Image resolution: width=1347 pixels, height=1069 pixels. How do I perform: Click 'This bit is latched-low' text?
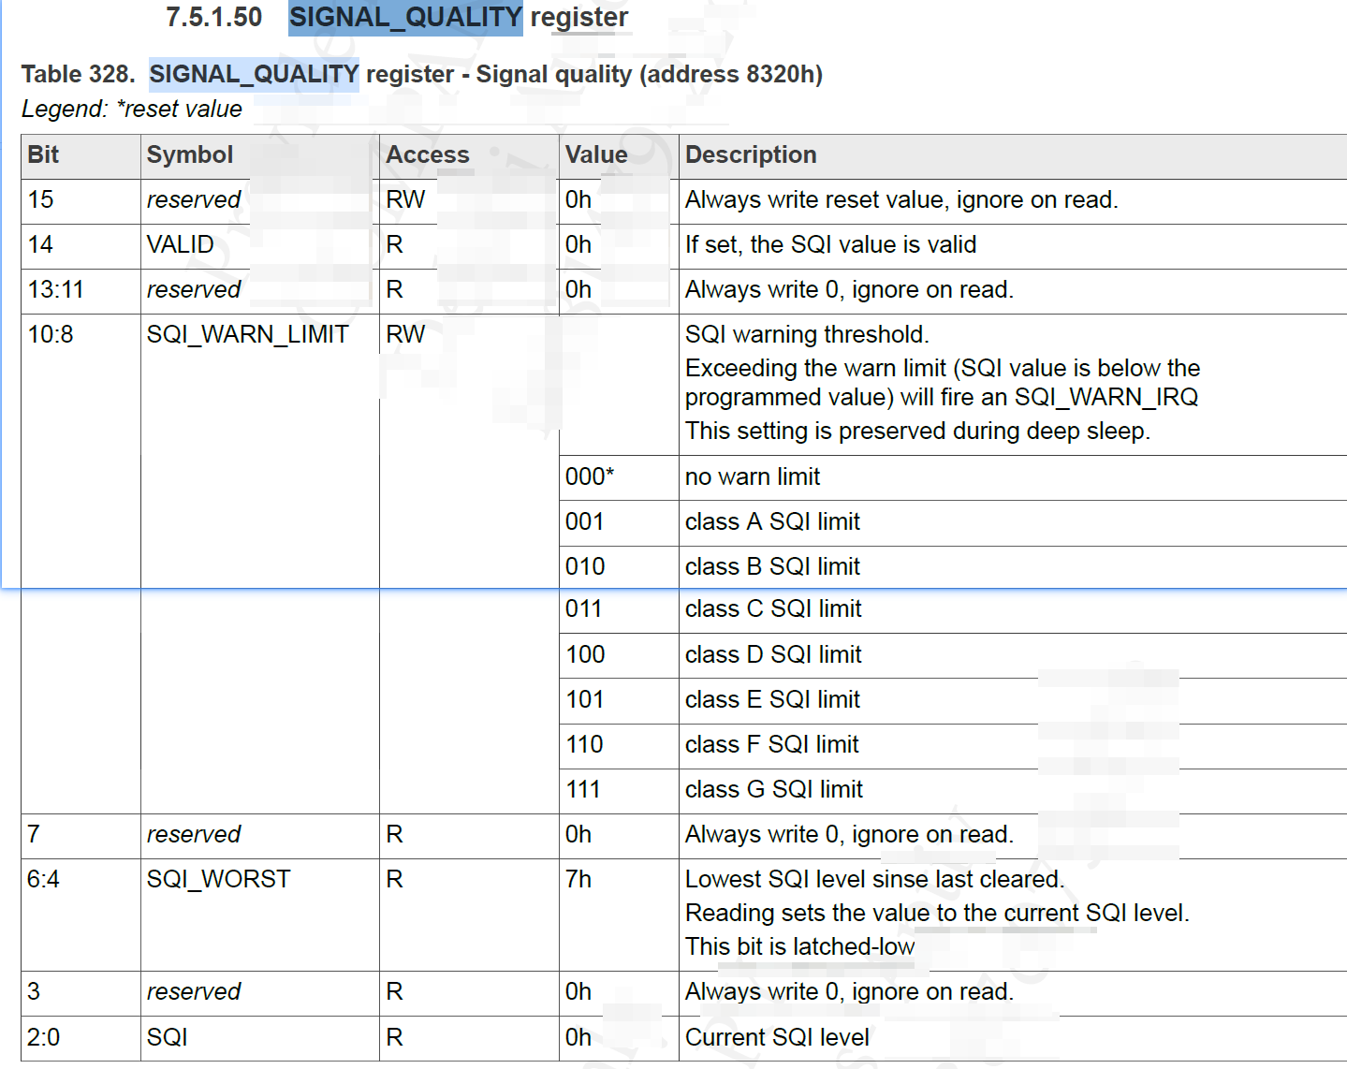800,946
